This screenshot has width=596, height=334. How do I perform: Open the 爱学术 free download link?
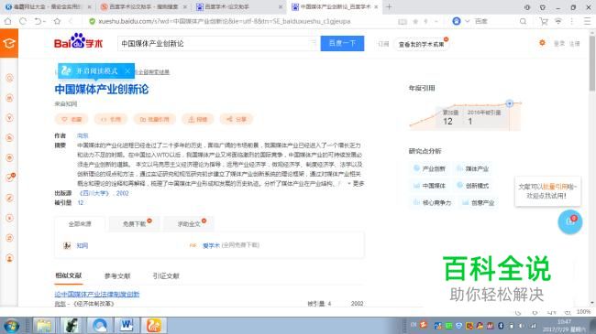click(211, 245)
